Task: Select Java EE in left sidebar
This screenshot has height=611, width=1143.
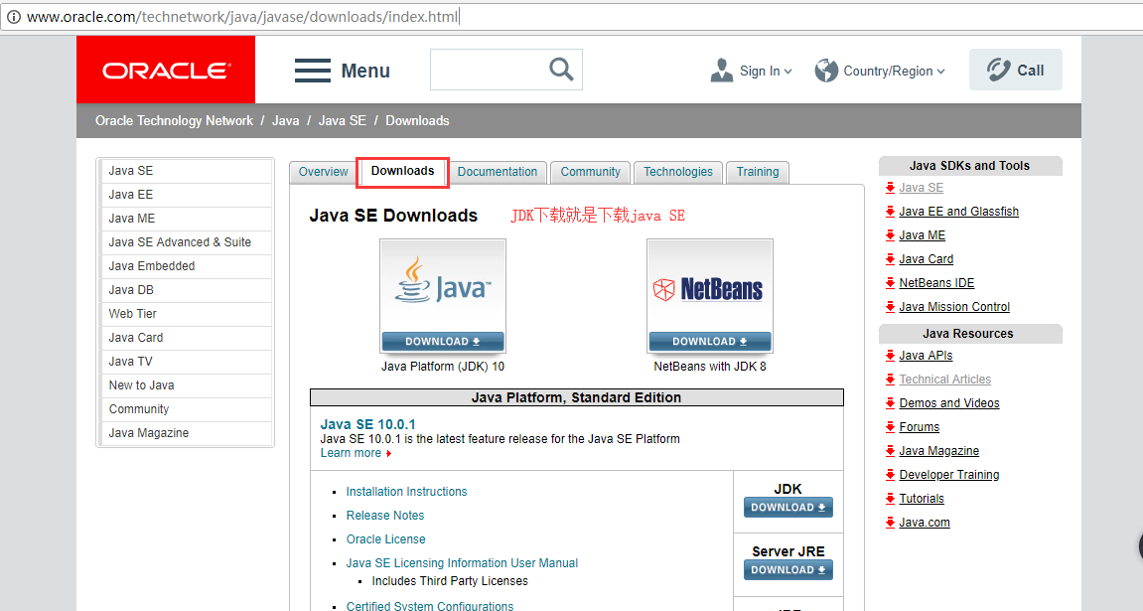Action: click(x=186, y=195)
